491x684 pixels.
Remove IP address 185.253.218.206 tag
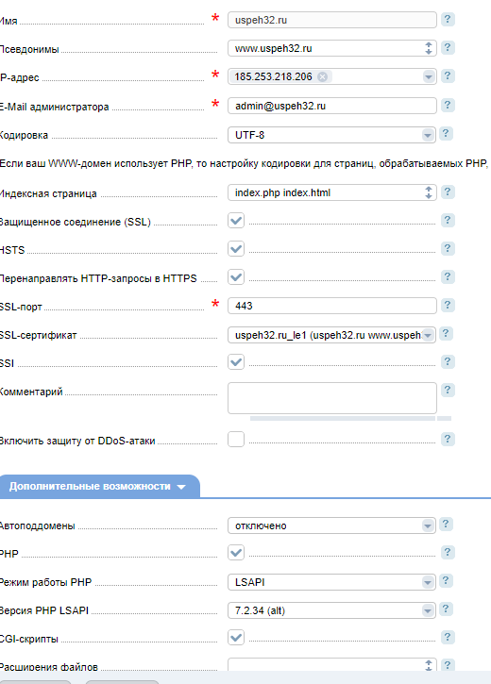(x=322, y=76)
